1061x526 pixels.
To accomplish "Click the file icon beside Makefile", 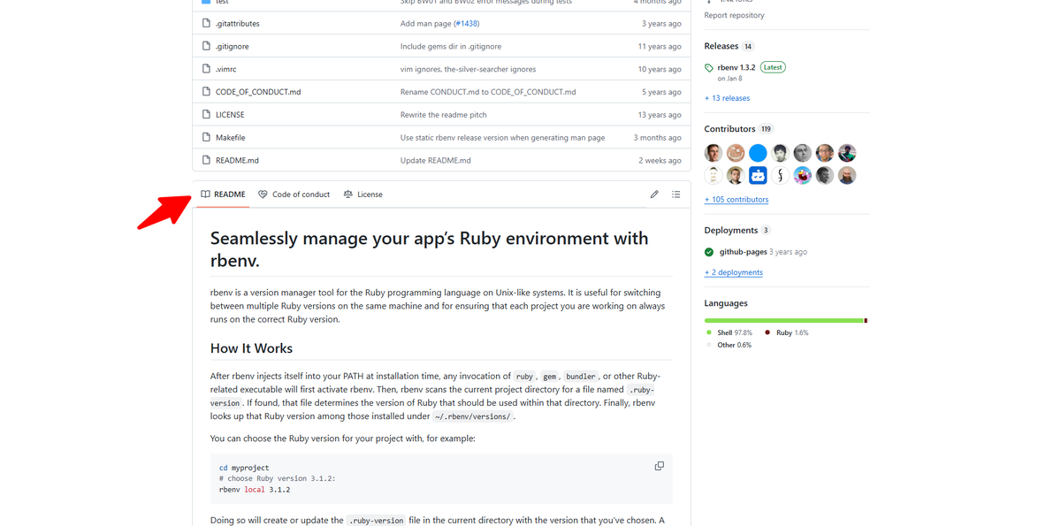I will [206, 138].
